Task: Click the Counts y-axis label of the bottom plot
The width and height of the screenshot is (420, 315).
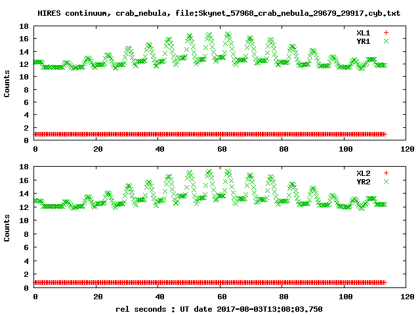Action: click(7, 228)
